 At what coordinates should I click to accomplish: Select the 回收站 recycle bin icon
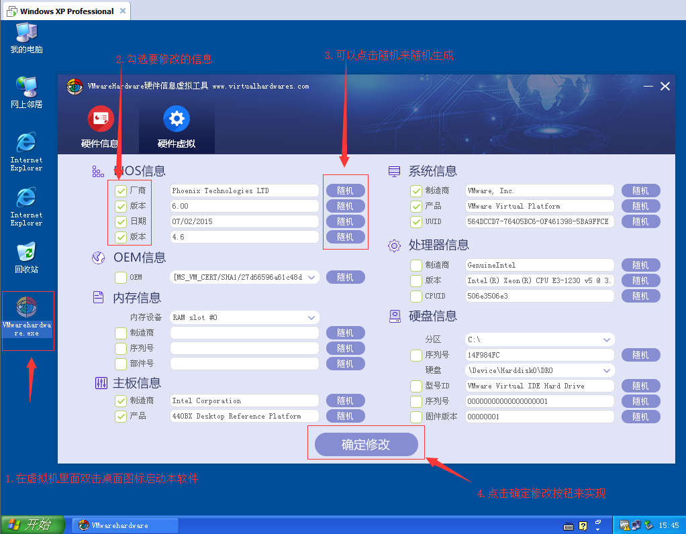(27, 258)
